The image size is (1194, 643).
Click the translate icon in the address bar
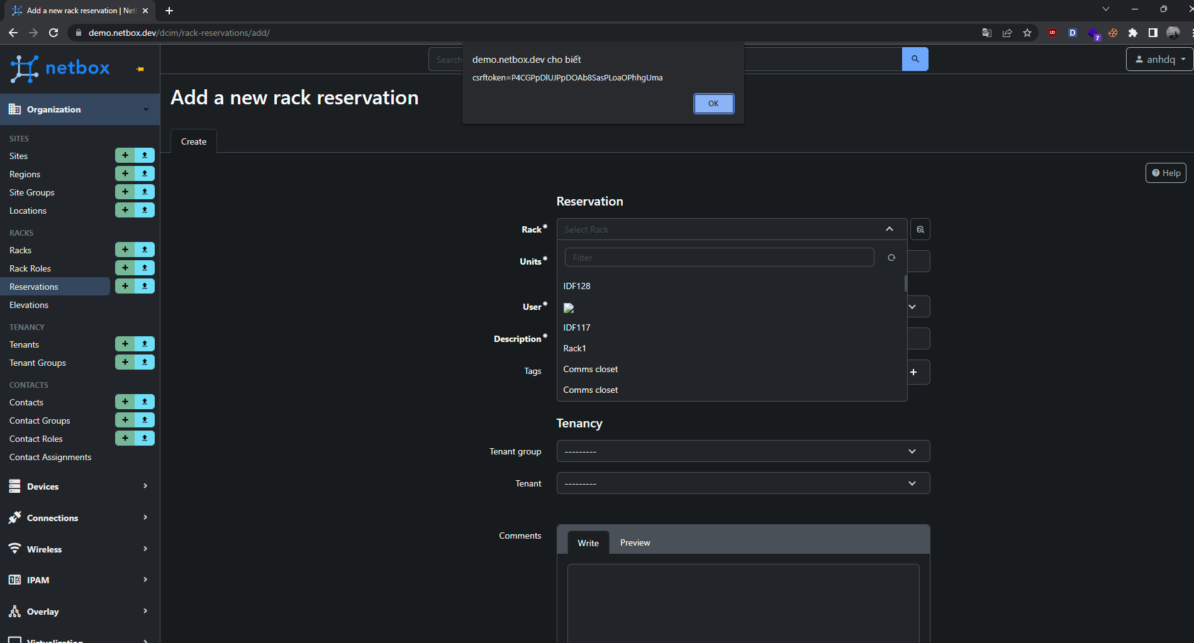(986, 33)
